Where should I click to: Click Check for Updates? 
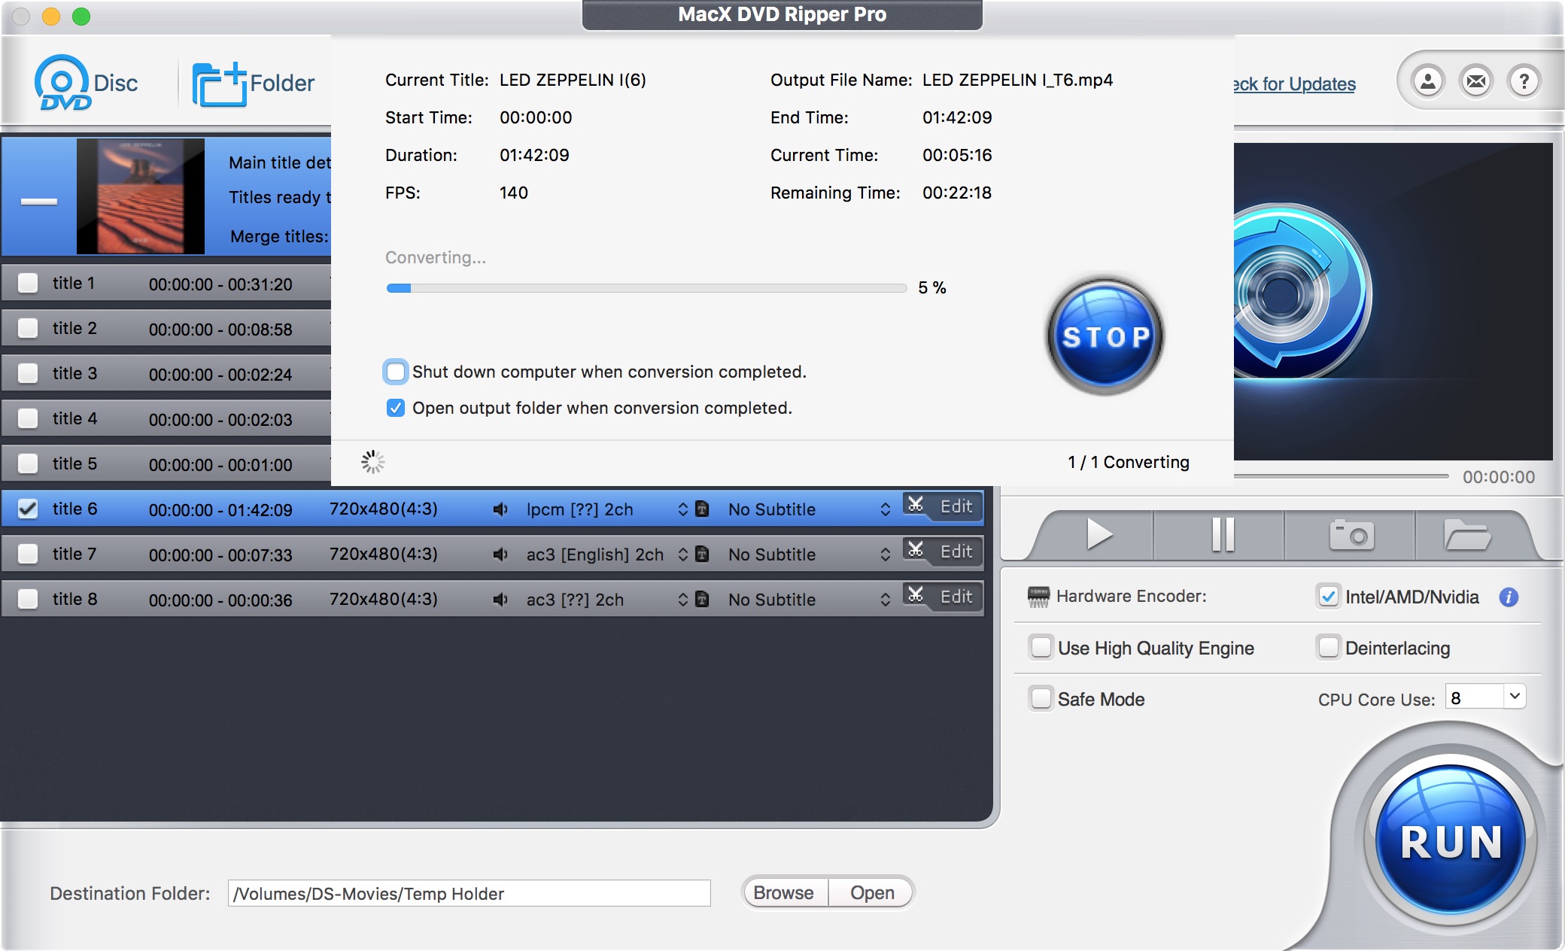tap(1292, 84)
